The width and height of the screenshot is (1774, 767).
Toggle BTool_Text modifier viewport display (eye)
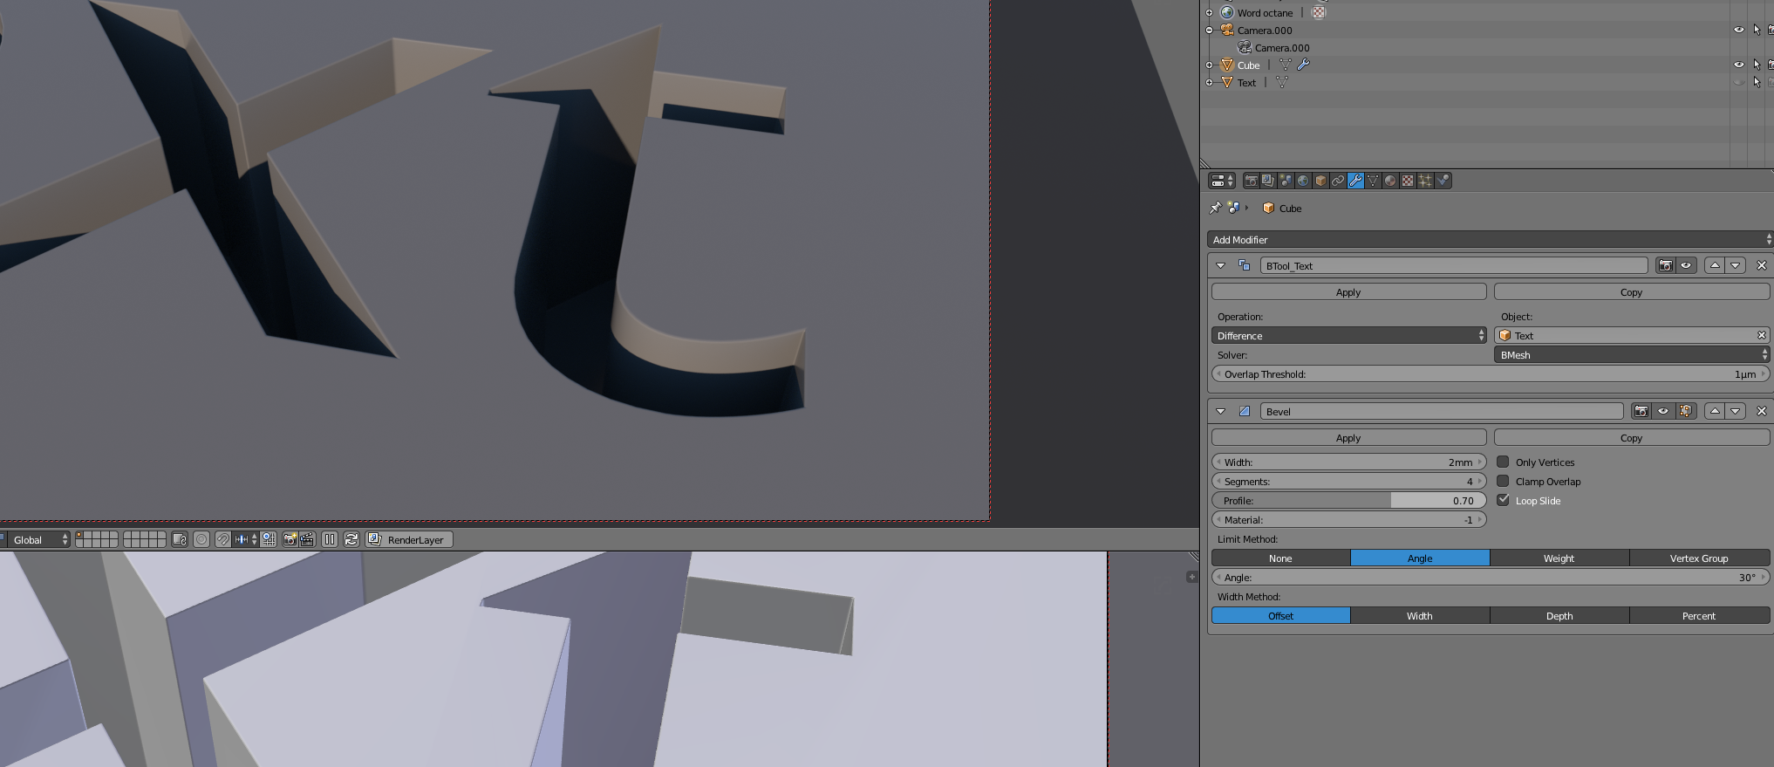(x=1686, y=265)
